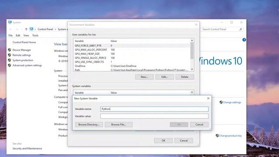
Task: Click the computer icon in address bar
Action: 31,29
